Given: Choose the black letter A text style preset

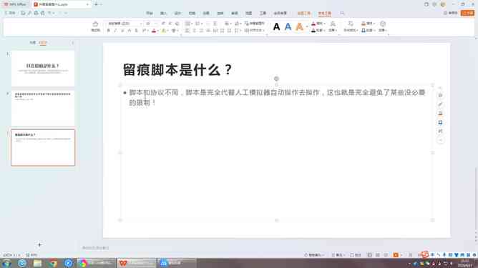Looking at the screenshot, I should click(276, 27).
